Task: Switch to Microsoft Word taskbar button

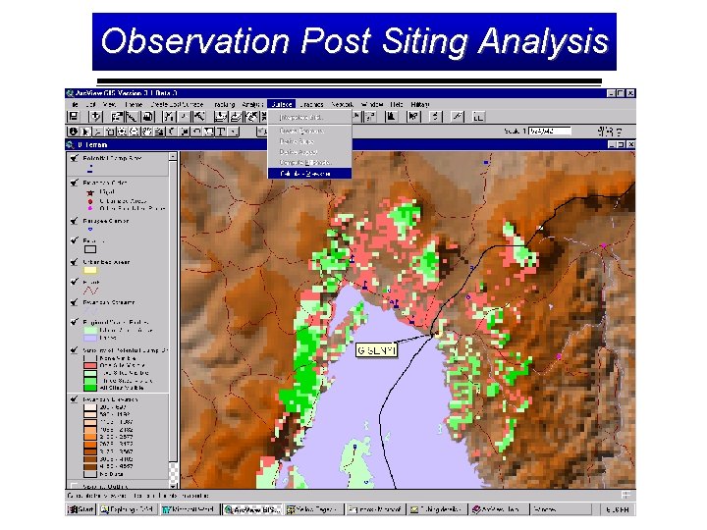Action: coord(189,509)
